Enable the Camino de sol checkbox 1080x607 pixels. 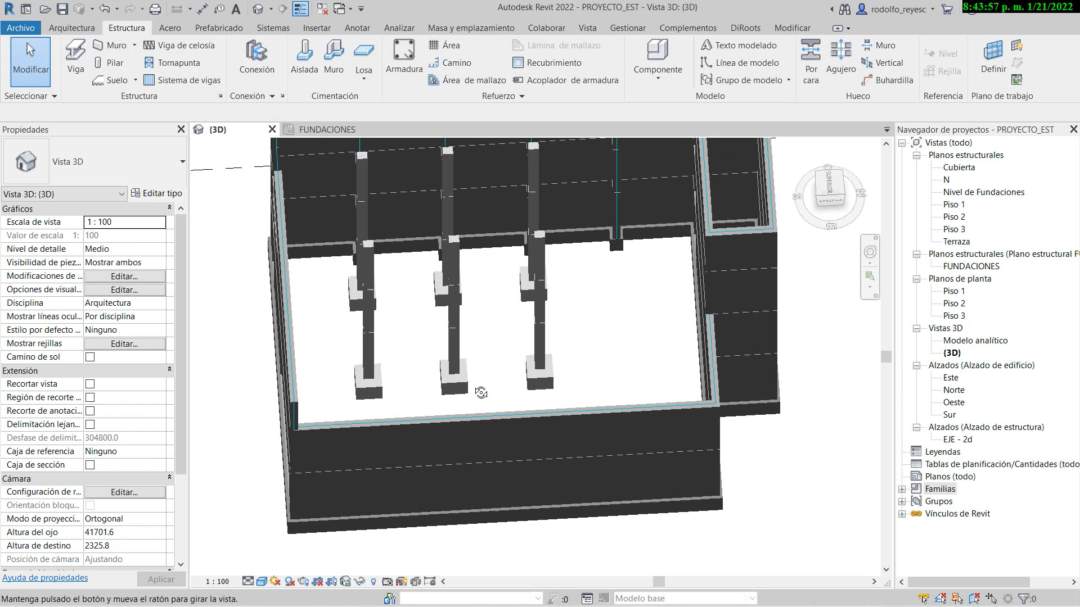(x=90, y=357)
